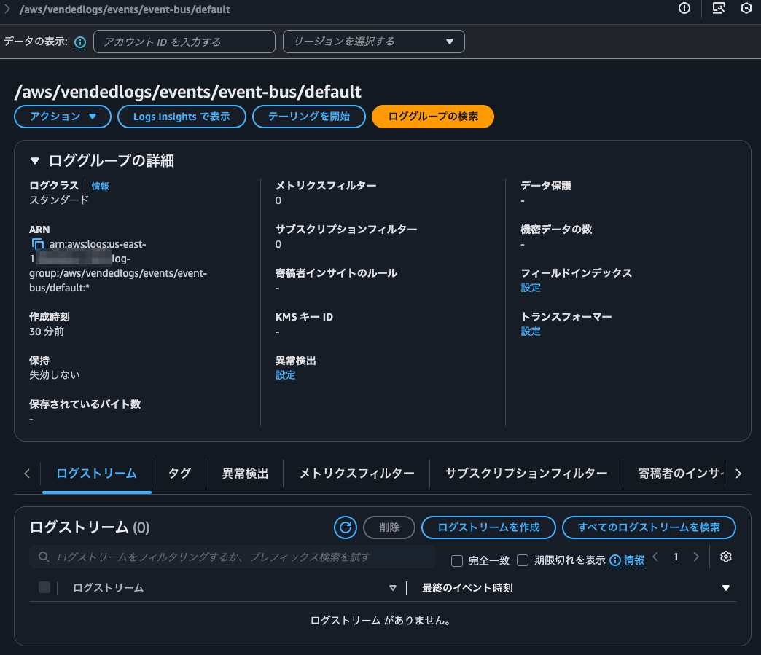Go to next page of log streams

point(696,557)
